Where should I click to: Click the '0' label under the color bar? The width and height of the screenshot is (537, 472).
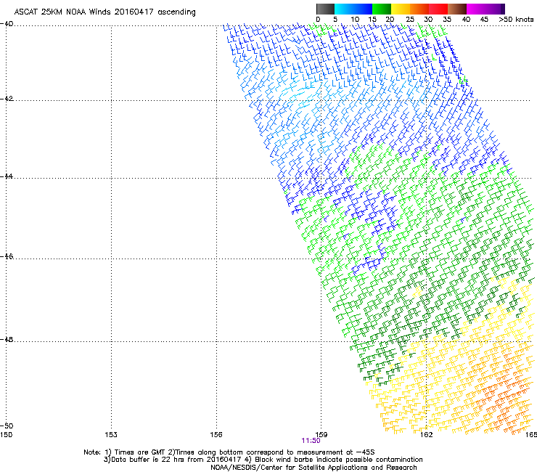[318, 19]
